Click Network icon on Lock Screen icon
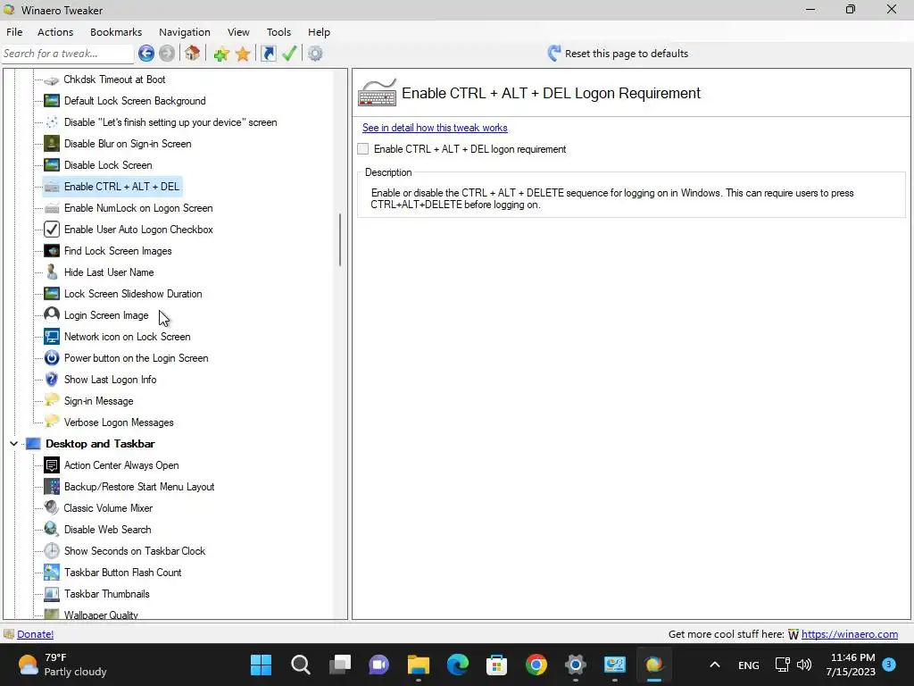 tap(51, 337)
